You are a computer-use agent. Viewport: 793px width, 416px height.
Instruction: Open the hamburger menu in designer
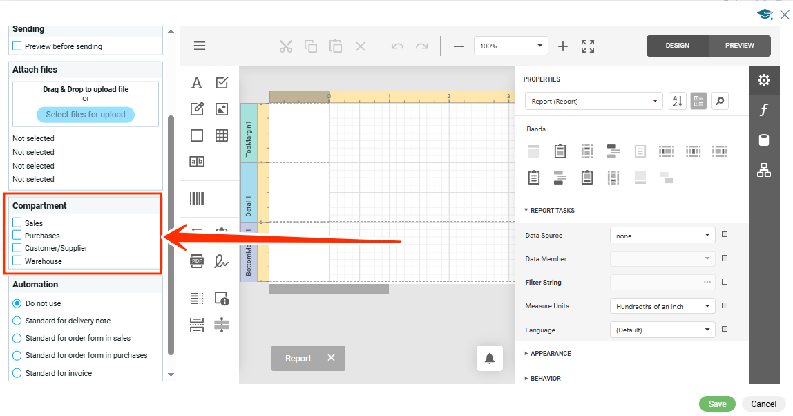(200, 46)
